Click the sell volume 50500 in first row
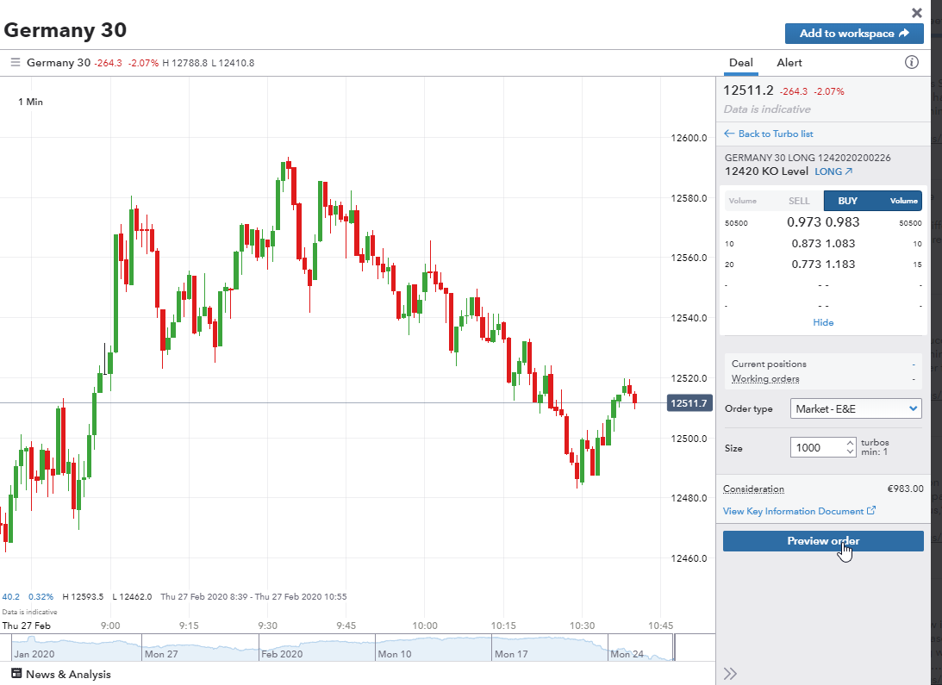This screenshot has width=942, height=685. (x=736, y=223)
